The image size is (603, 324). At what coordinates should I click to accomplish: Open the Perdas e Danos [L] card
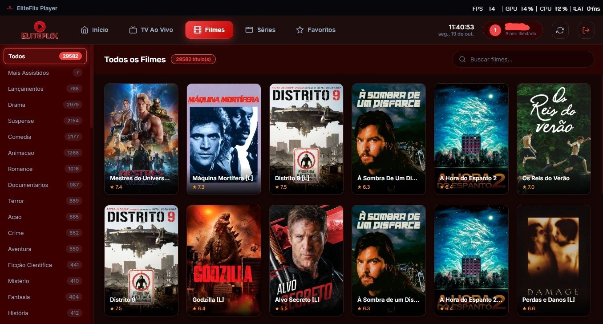tap(554, 260)
